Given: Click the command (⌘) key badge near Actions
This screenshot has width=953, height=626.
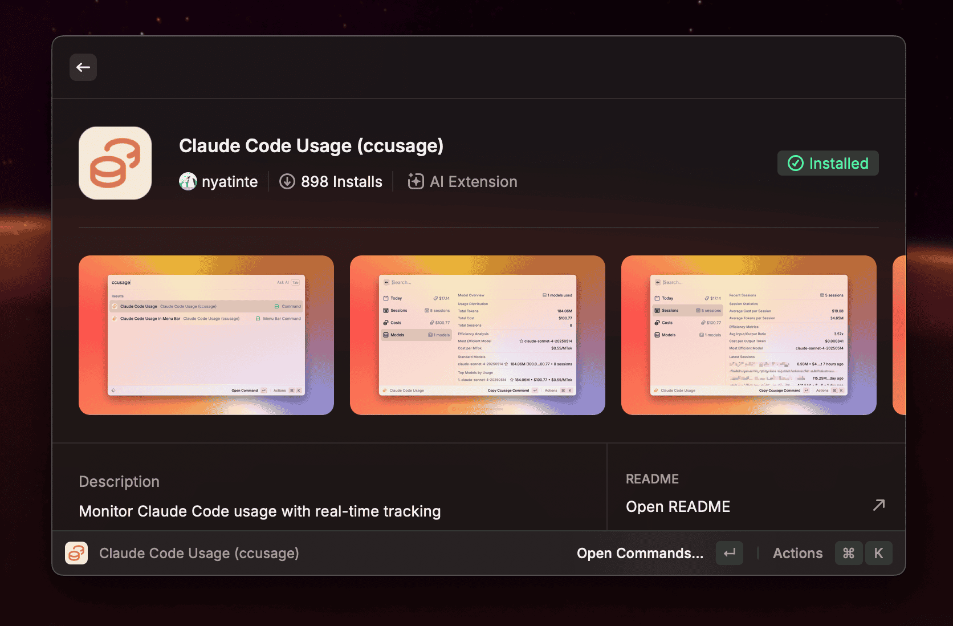Looking at the screenshot, I should coord(849,553).
